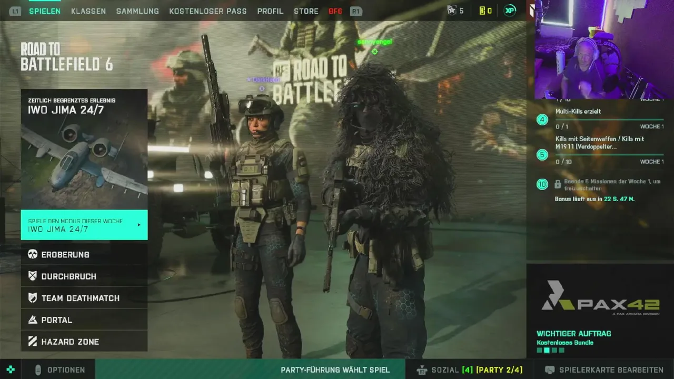Click the Durchbruch mode icon
674x379 pixels.
tap(33, 276)
